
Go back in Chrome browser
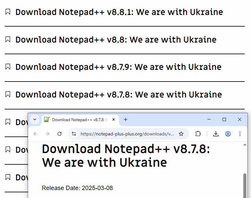[x=35, y=134]
